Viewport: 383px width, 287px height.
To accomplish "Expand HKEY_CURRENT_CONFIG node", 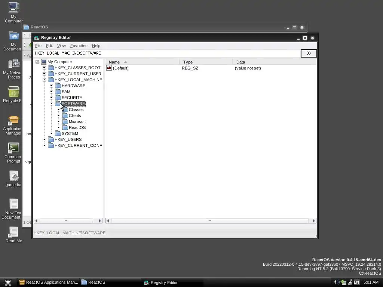I will tap(44, 145).
